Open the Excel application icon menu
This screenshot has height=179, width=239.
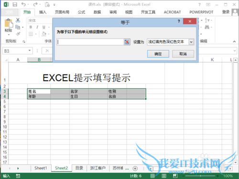coord(6,4)
